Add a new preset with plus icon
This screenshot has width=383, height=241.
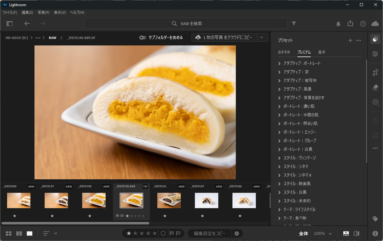click(x=350, y=40)
